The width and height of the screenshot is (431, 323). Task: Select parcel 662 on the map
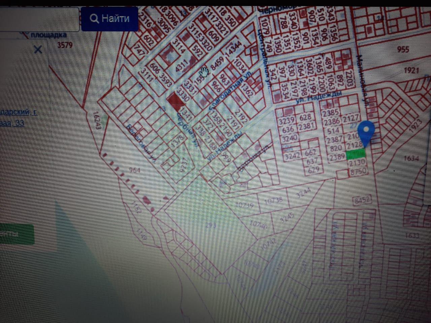coord(311,153)
